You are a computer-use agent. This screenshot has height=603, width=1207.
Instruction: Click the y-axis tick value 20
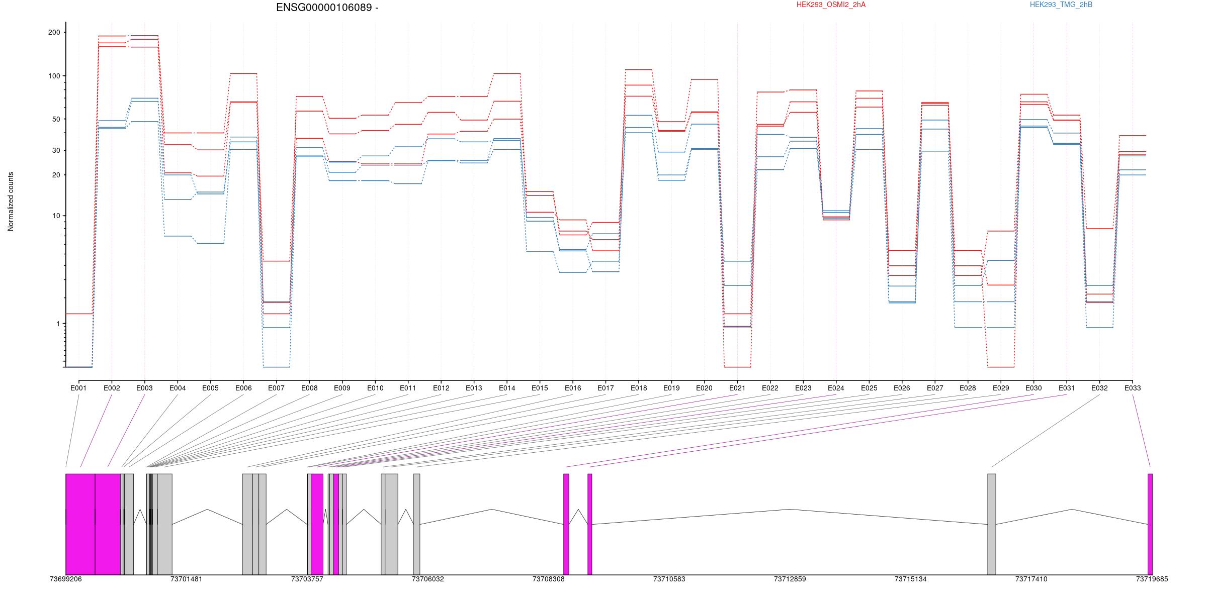(56, 175)
